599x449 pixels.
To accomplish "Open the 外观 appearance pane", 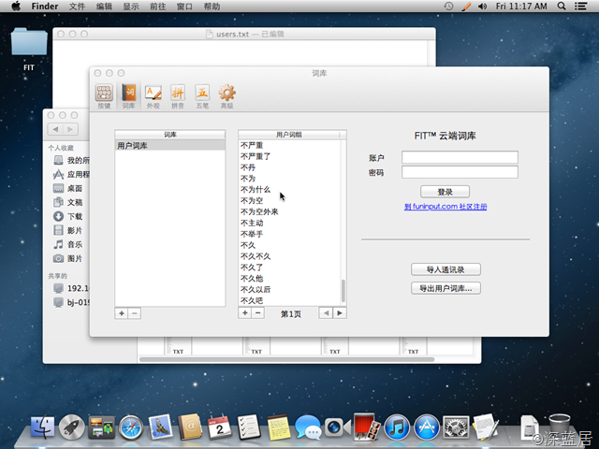I will pos(153,95).
